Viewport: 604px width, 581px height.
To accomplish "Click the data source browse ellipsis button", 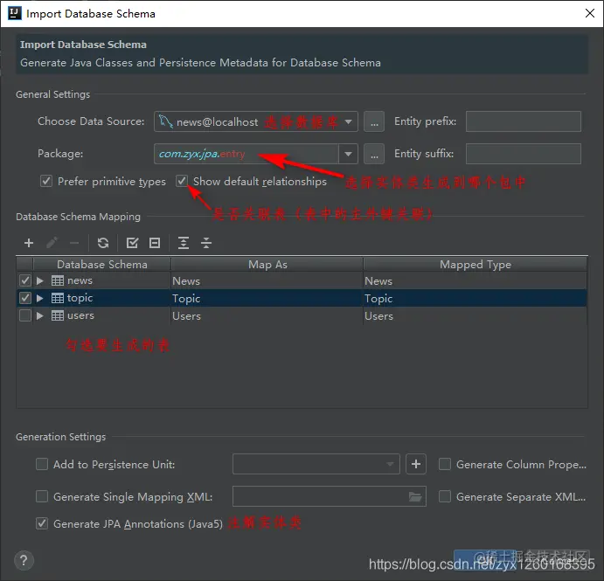I will click(374, 121).
